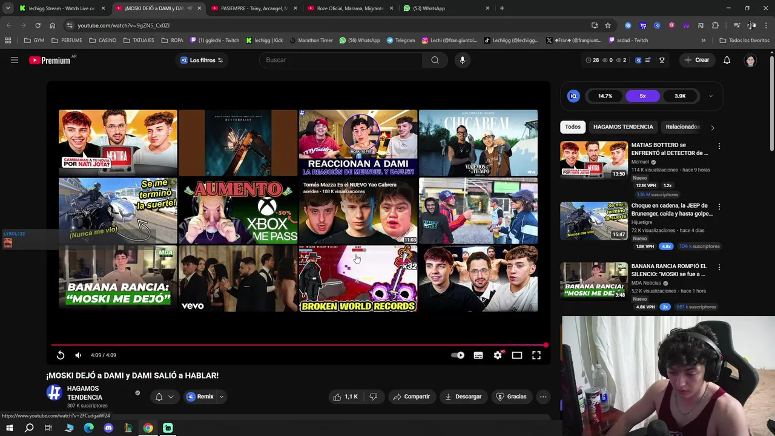The width and height of the screenshot is (775, 436).
Task: Expand the subscription notification chevron
Action: pos(171,397)
